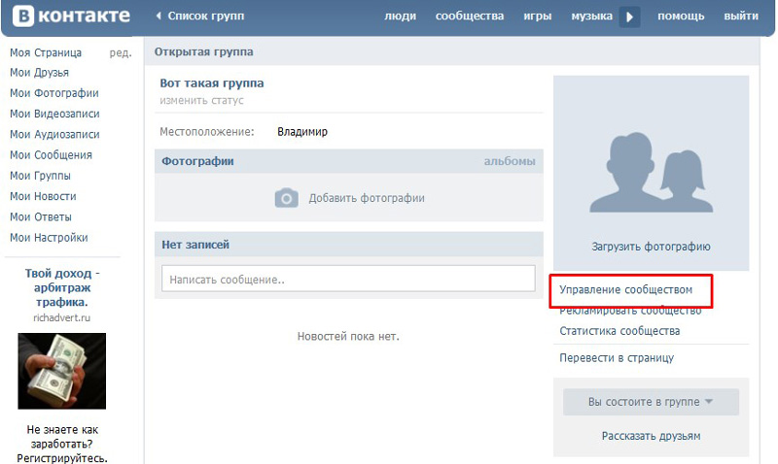Open the альбомы link
Image resolution: width=778 pixels, height=464 pixels.
pos(510,161)
